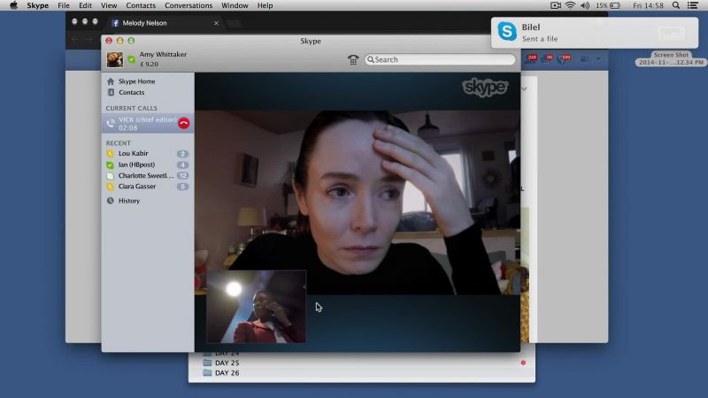Click the volume icon in menu bar
708x398 pixels.
point(585,5)
